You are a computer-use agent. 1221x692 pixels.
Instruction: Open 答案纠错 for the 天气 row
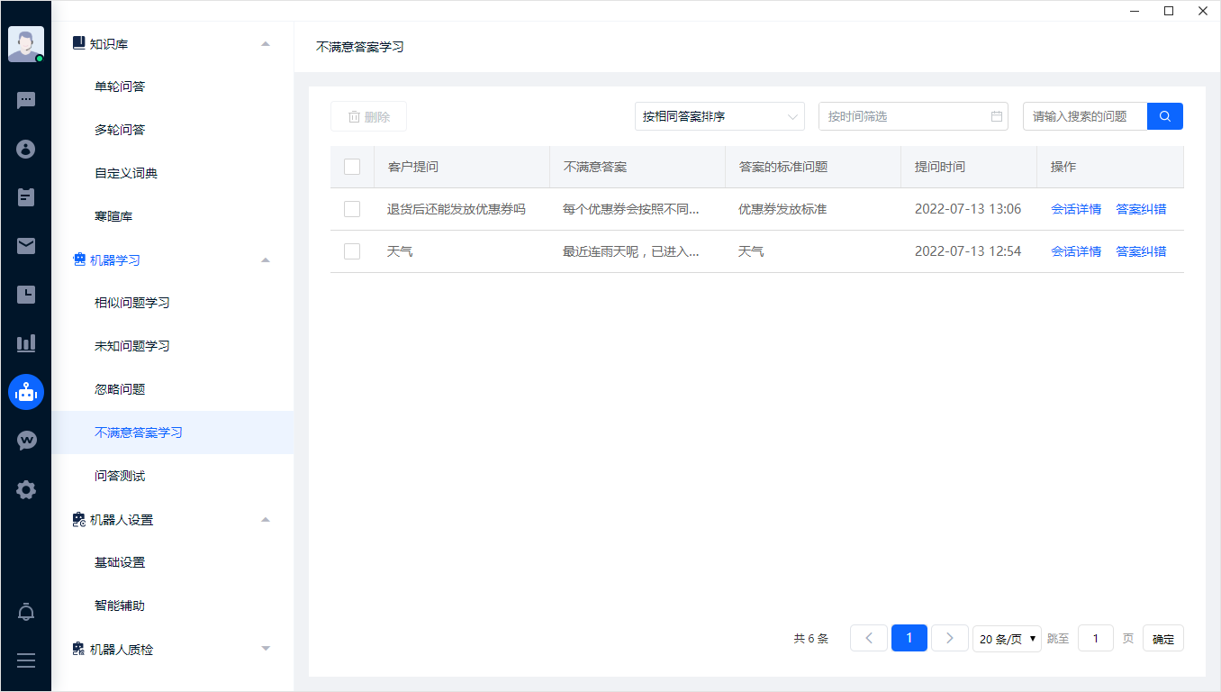point(1141,251)
